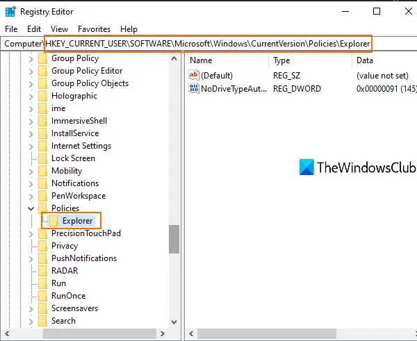Expand the Screensavers key
Image resolution: width=417 pixels, height=341 pixels.
[x=31, y=308]
